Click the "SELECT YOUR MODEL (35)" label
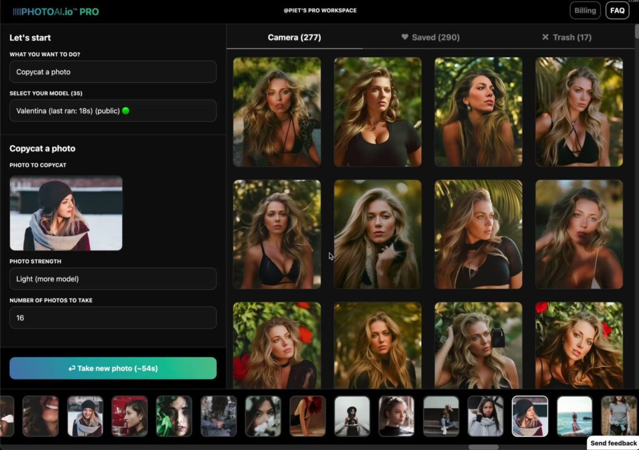Screen dimensions: 639x450 pos(46,93)
